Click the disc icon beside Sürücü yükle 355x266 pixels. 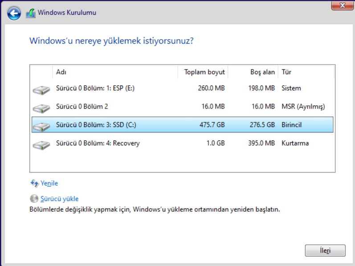coord(34,198)
